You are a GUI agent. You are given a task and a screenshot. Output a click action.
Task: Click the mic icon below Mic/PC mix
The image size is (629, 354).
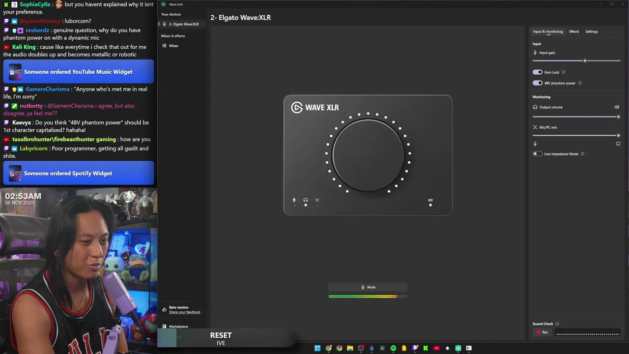535,144
